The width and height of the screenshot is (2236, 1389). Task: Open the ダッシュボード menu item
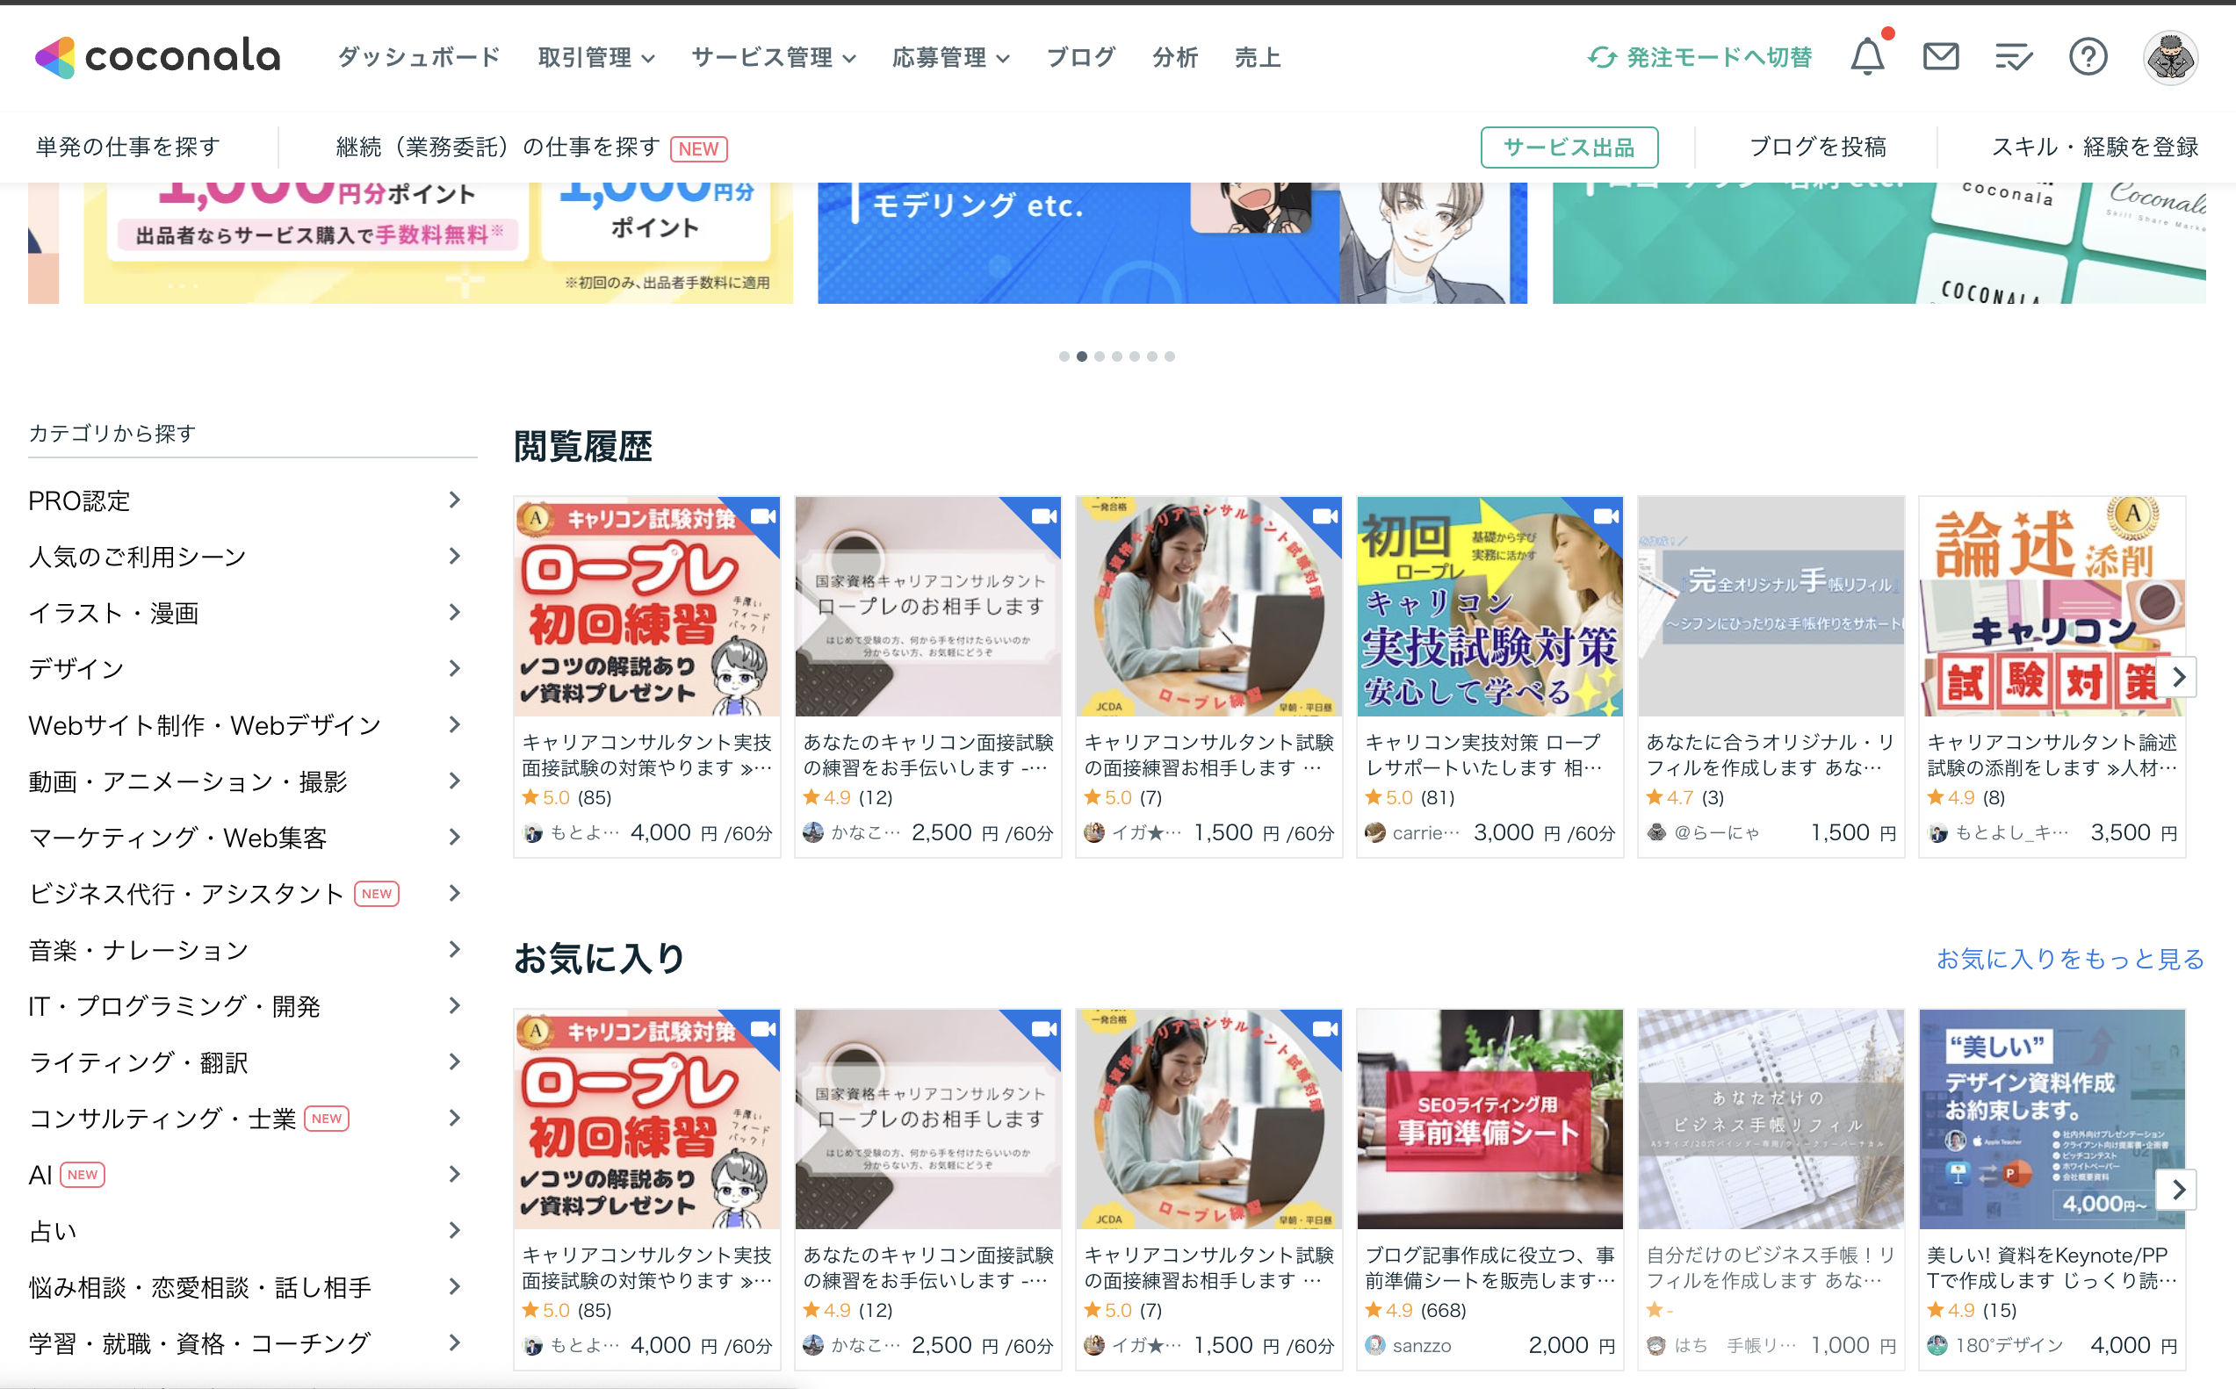click(x=419, y=58)
